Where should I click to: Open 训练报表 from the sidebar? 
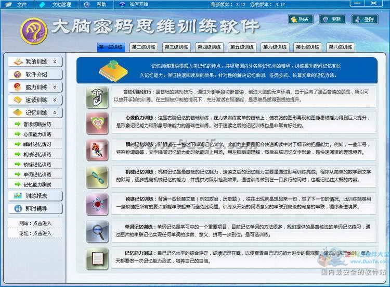click(x=35, y=196)
